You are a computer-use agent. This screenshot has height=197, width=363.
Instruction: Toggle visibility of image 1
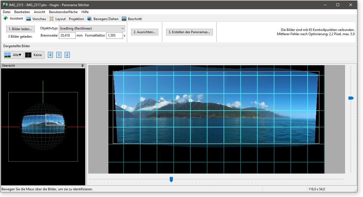(x=59, y=55)
